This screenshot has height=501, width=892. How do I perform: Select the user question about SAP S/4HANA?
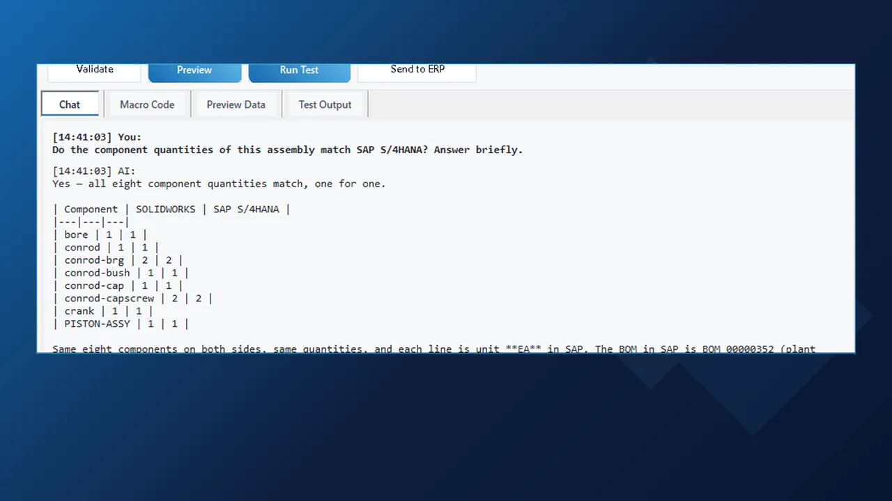287,150
